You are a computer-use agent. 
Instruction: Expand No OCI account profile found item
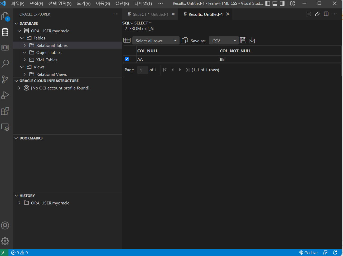[19, 88]
